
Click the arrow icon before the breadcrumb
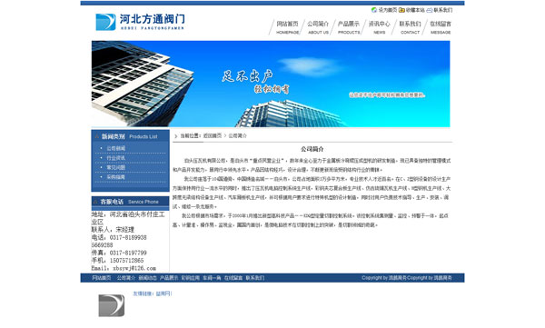click(x=176, y=136)
